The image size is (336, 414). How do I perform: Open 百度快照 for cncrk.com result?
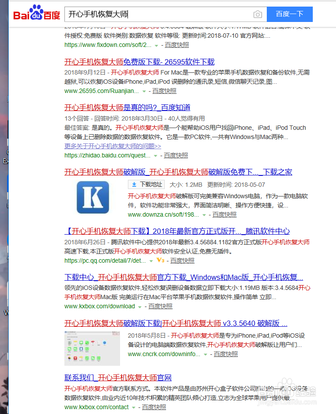coord(226,354)
